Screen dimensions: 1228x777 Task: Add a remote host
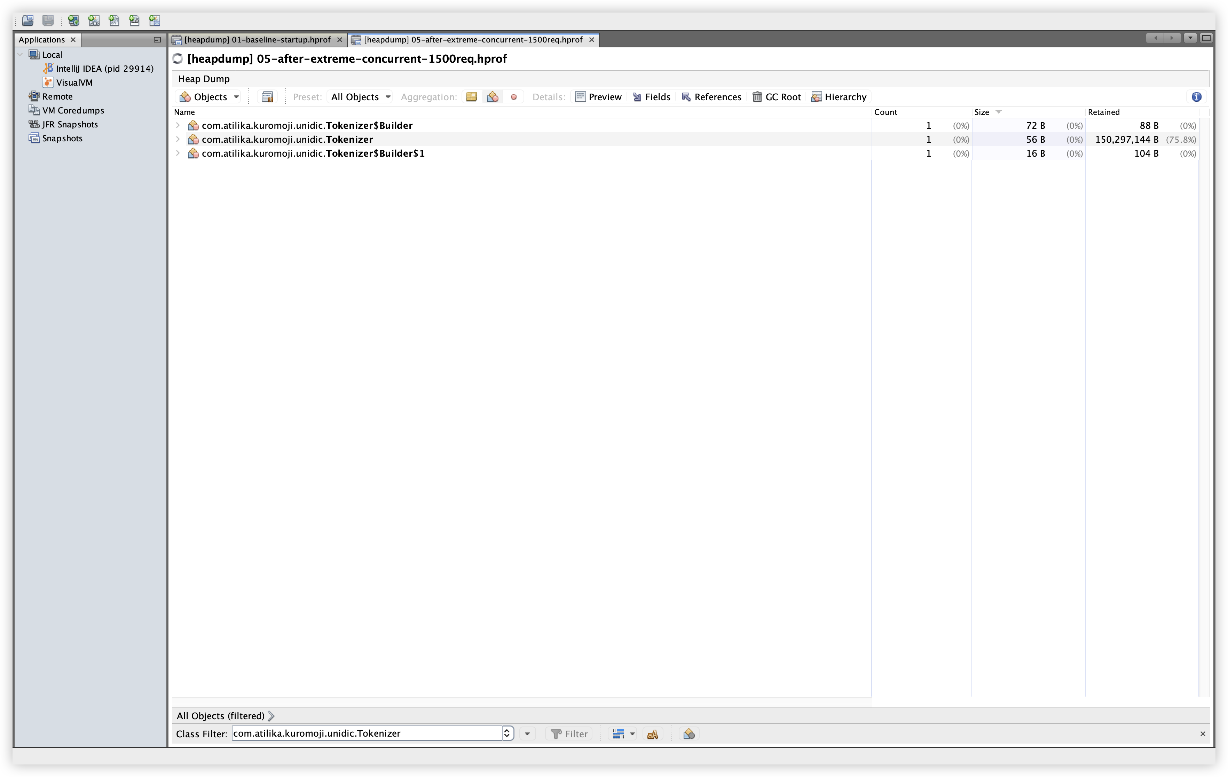[73, 21]
